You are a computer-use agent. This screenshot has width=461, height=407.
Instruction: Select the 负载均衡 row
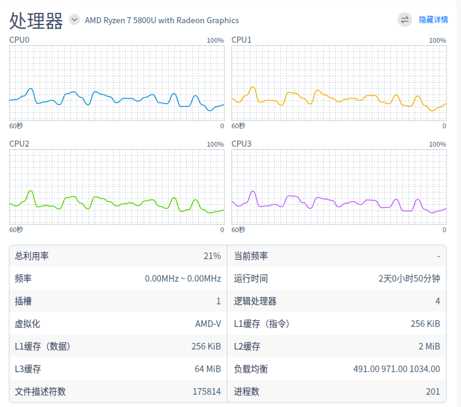click(x=337, y=369)
